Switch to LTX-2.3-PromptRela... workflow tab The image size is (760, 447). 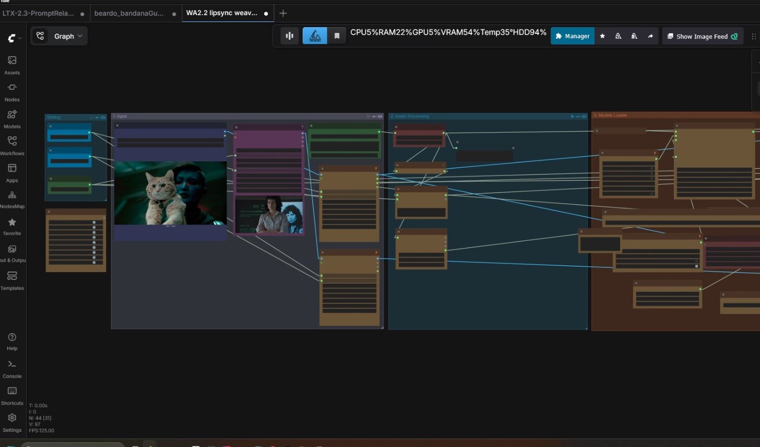(44, 13)
